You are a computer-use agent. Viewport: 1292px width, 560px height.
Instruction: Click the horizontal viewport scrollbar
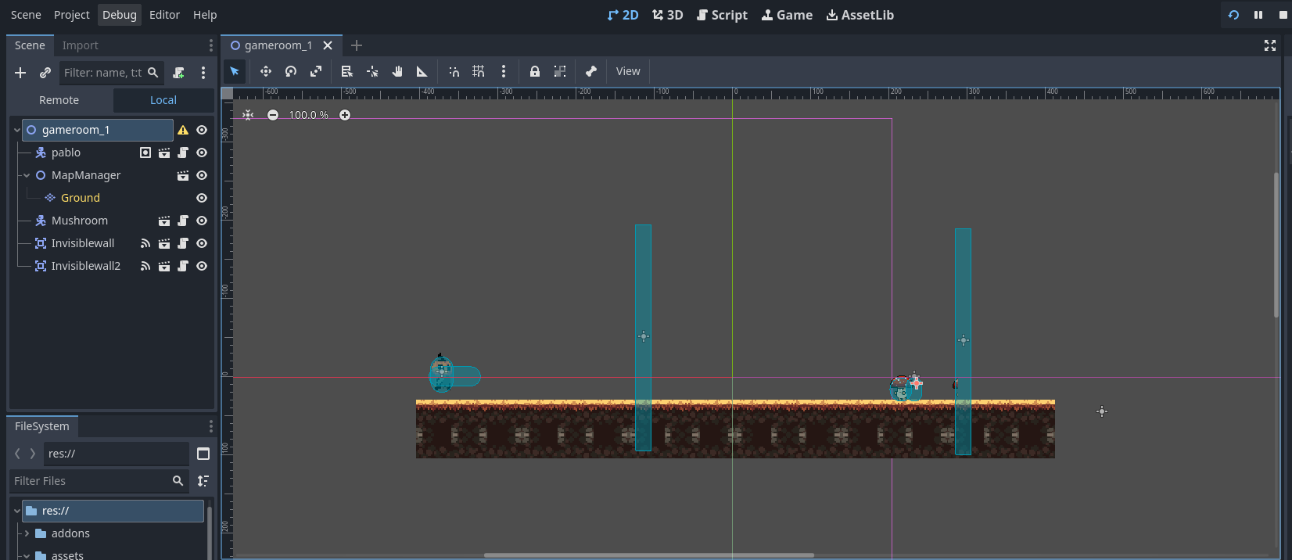click(x=649, y=555)
